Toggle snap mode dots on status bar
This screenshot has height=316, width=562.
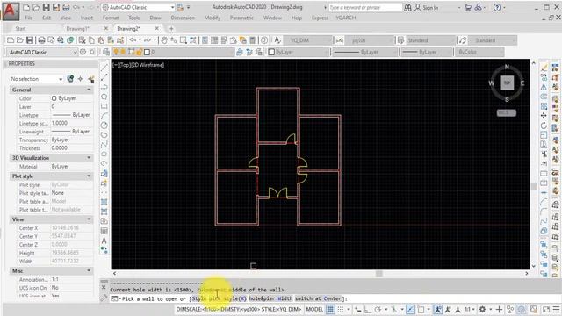[x=341, y=309]
